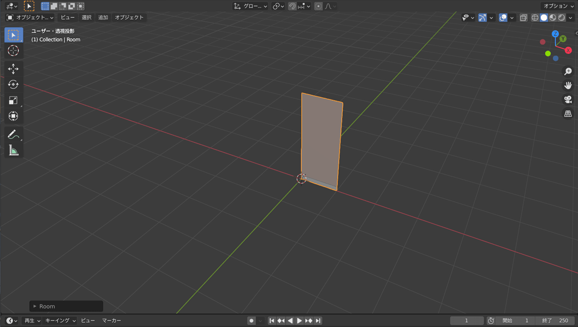The width and height of the screenshot is (578, 327).
Task: Open proportional falloff dropdown
Action: (330, 6)
